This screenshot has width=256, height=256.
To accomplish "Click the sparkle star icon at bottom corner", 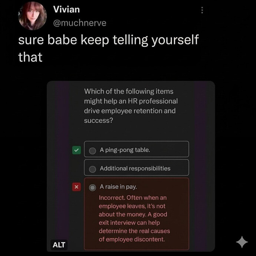I will [x=242, y=242].
